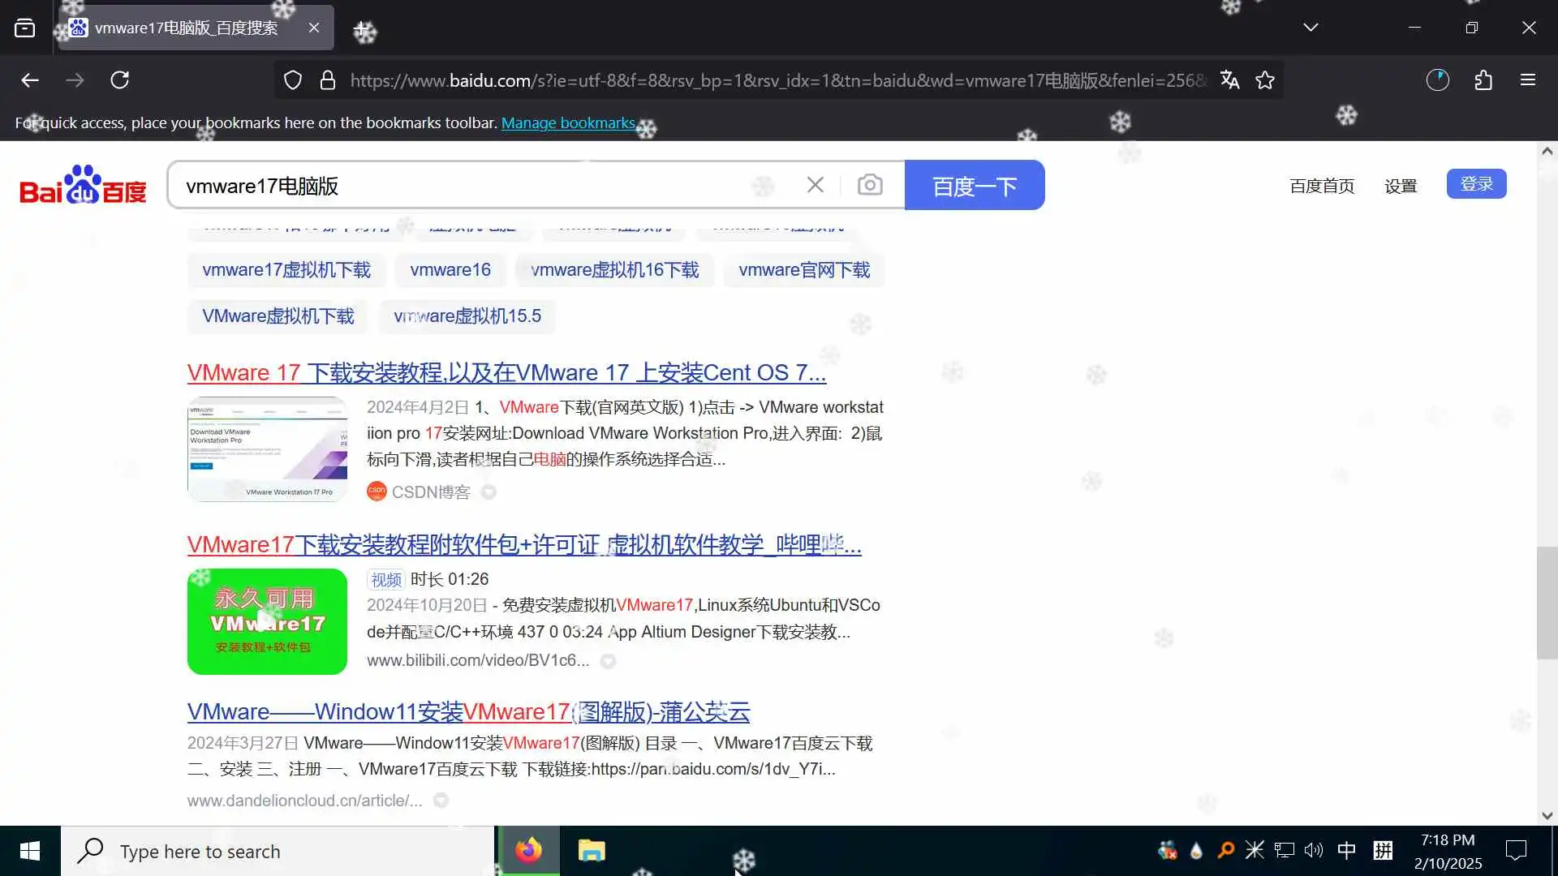The image size is (1558, 876).
Task: Expand the CSDN博客 source dropdown arrow
Action: coord(488,492)
